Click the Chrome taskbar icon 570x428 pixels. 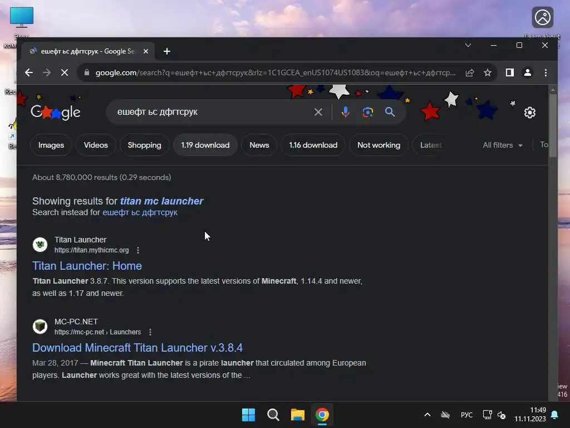pos(322,415)
